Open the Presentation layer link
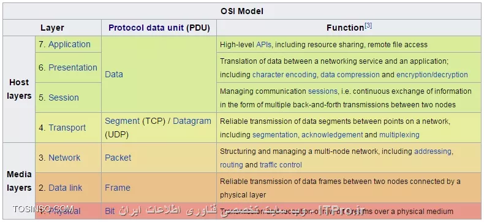Image resolution: width=484 pixels, height=222 pixels. point(73,67)
